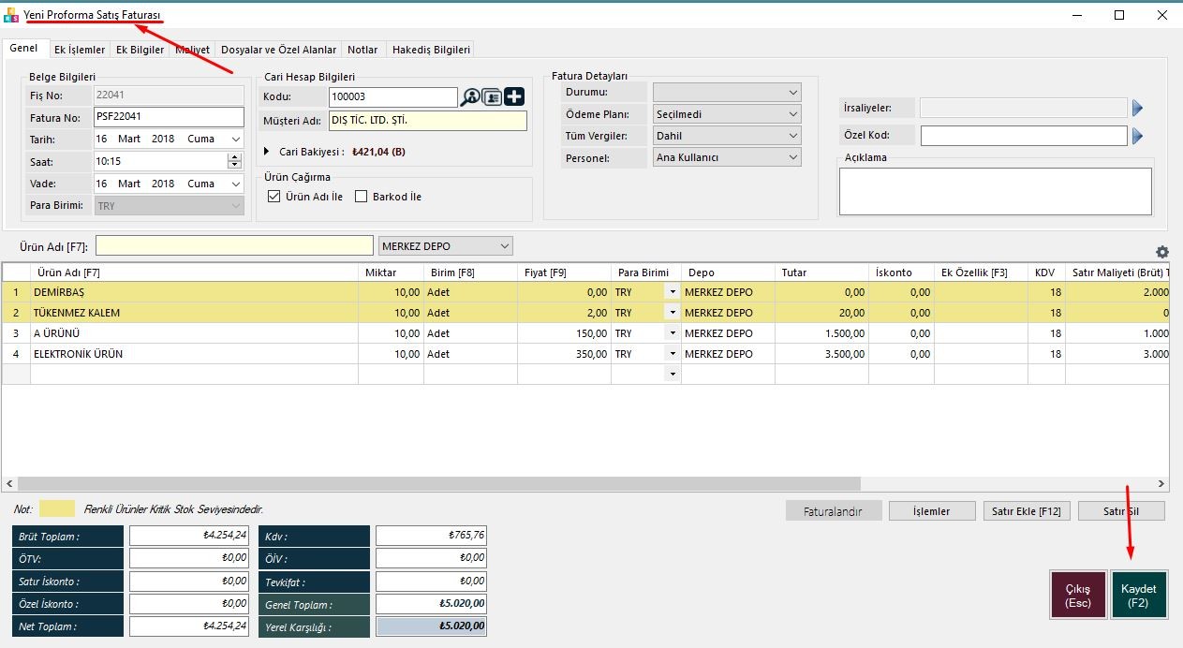Switch to the Ek İşlemler tab
Screen dimensions: 1183x648
[x=80, y=50]
